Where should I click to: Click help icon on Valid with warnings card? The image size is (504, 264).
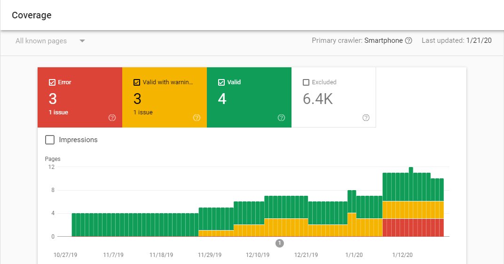click(x=197, y=118)
